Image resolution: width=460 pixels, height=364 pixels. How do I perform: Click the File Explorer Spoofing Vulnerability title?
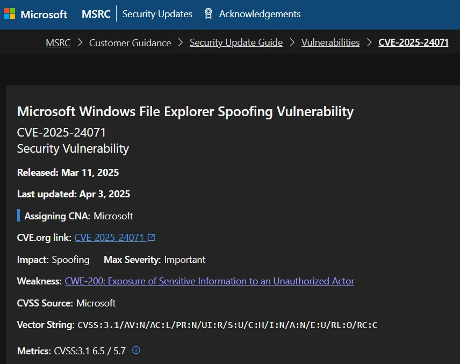coord(185,111)
